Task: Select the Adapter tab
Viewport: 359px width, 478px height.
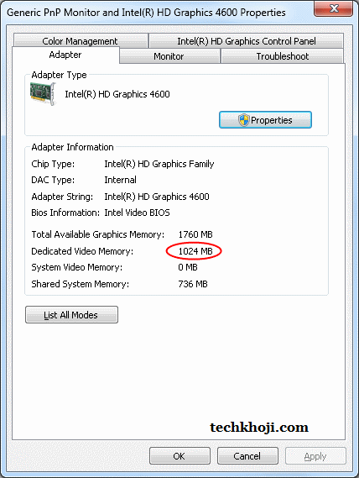Action: [65, 55]
